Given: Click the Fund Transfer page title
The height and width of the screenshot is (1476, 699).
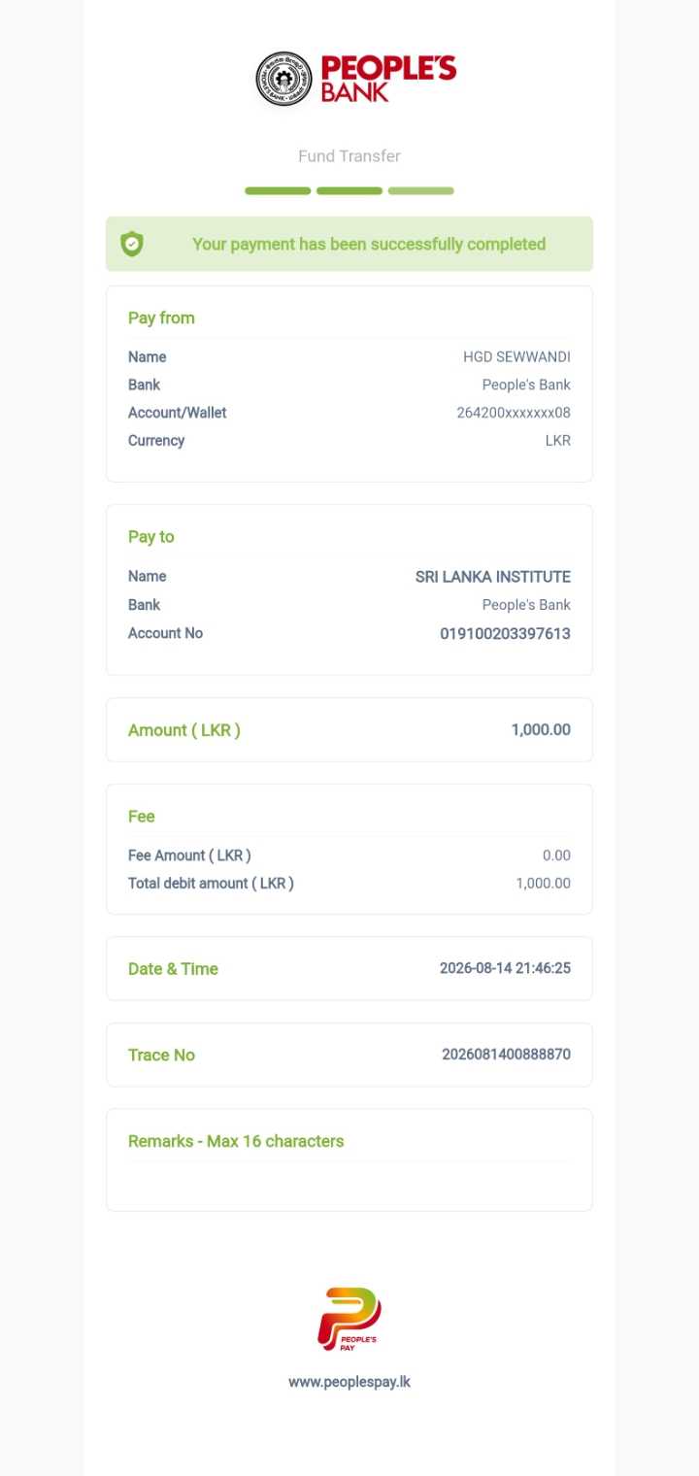Looking at the screenshot, I should [x=349, y=156].
